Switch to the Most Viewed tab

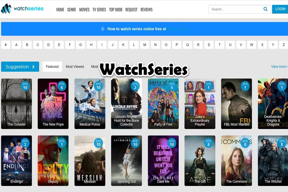[75, 66]
